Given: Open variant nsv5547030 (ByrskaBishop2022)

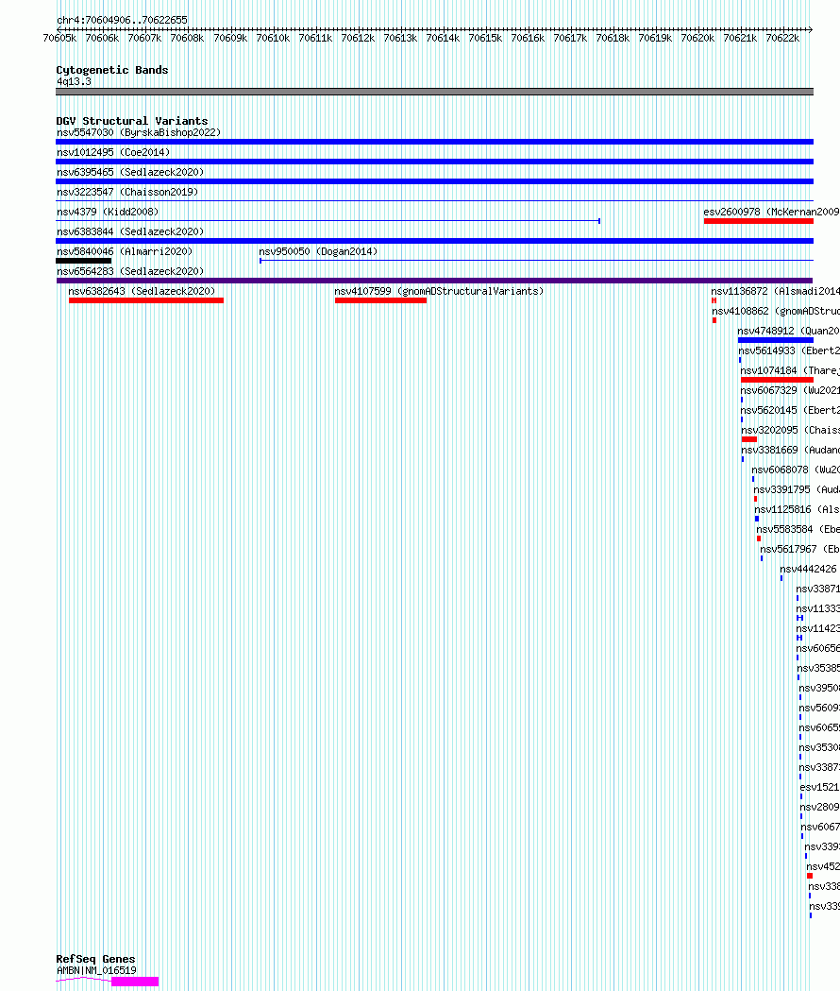Looking at the screenshot, I should [x=139, y=132].
